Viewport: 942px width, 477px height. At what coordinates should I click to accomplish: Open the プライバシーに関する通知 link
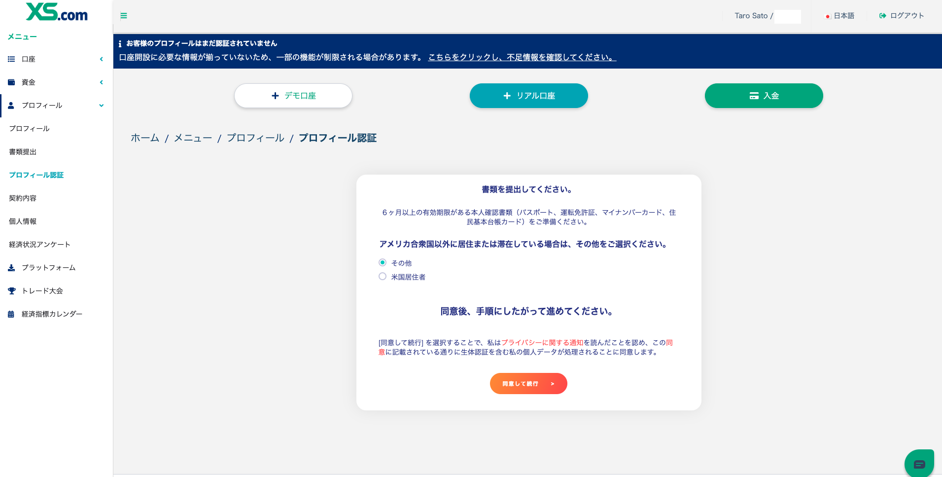tap(542, 342)
